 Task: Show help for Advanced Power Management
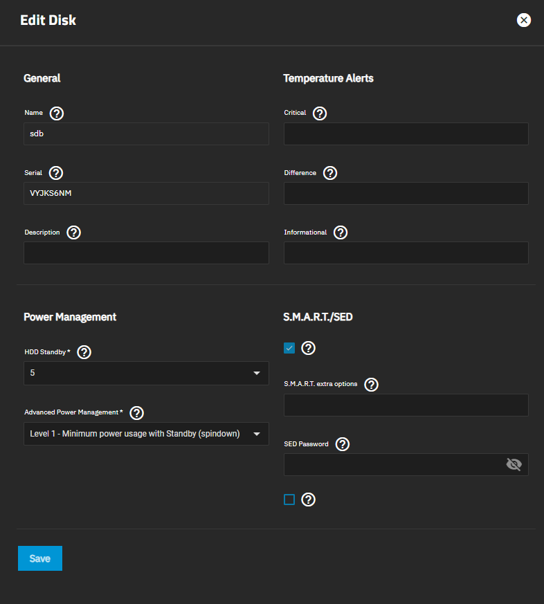pos(137,412)
